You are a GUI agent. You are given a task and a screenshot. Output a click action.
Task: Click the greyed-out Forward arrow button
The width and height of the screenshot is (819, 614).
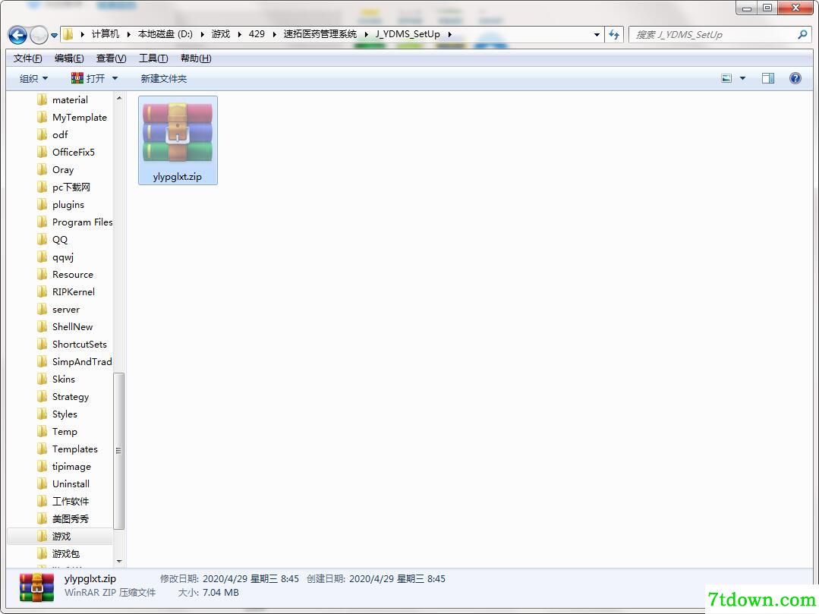pos(39,35)
